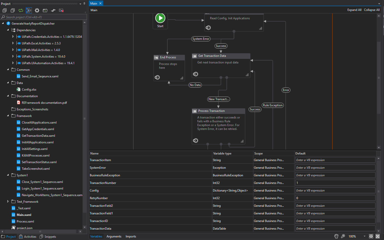Click Remove Unused Screenshots icon
384x240 pixels.
pyautogui.click(x=61, y=10)
